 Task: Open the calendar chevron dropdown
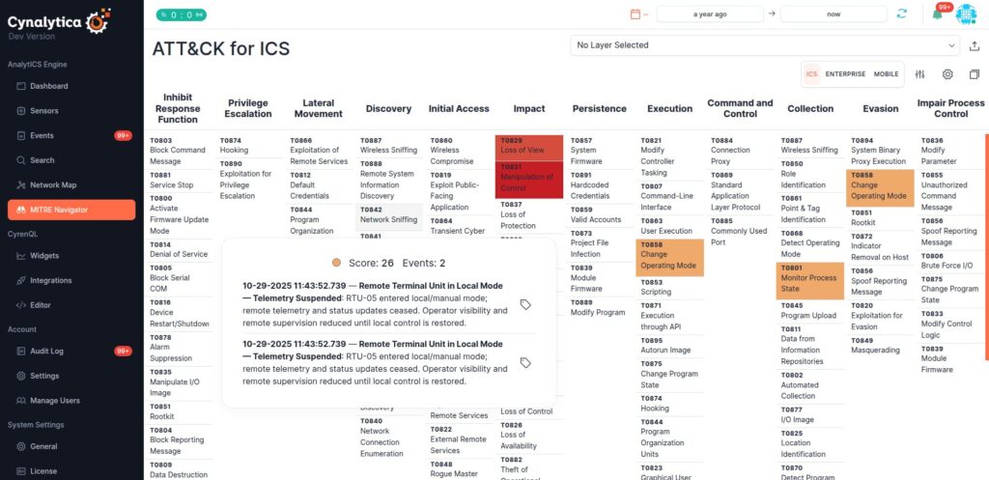point(645,14)
